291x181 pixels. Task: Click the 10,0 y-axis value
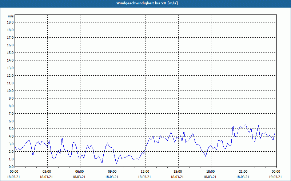tap(10, 91)
